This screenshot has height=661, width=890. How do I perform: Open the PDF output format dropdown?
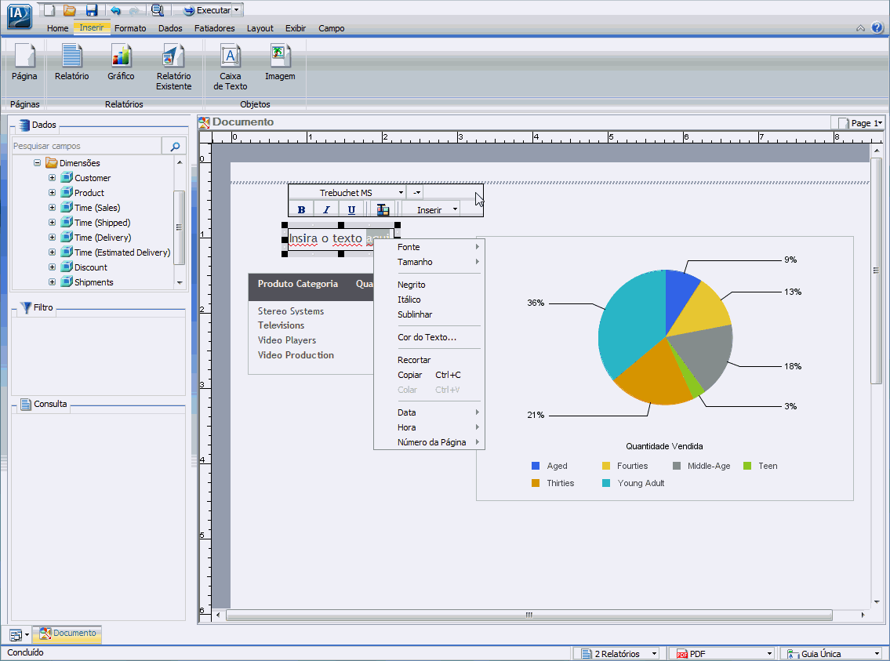(x=721, y=654)
